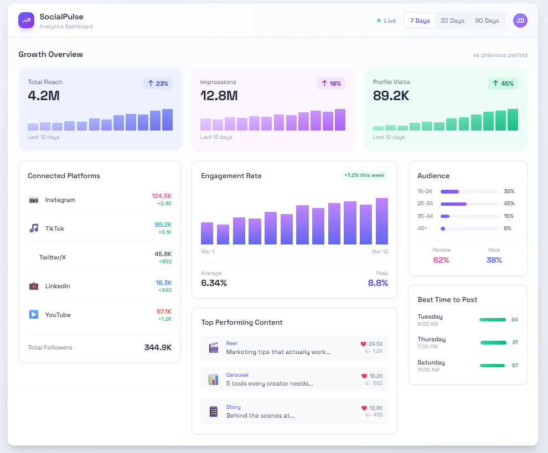
Task: Click the Story phone icon
Action: (213, 412)
